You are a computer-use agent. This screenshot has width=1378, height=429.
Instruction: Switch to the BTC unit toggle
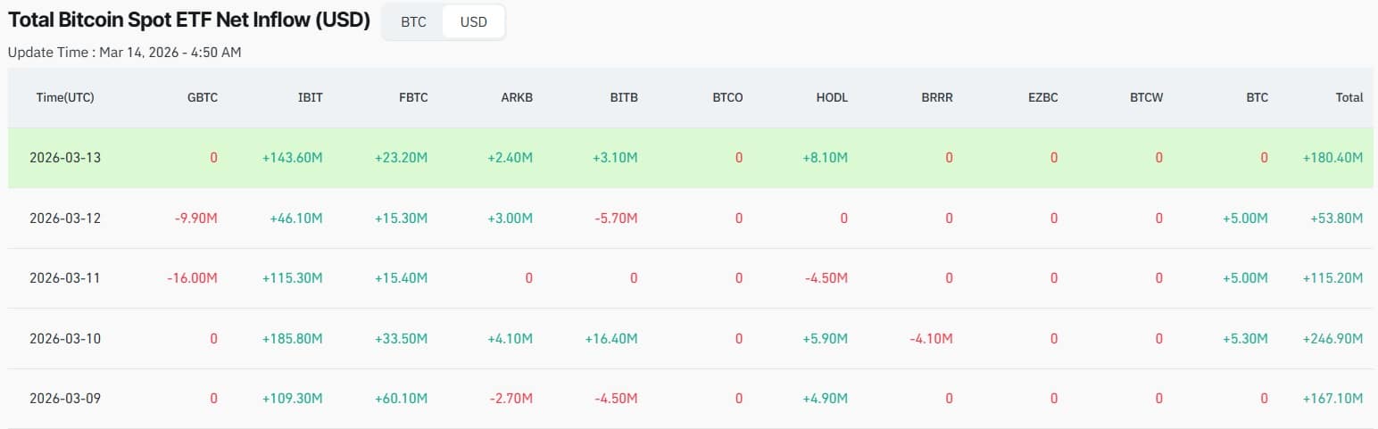coord(413,22)
